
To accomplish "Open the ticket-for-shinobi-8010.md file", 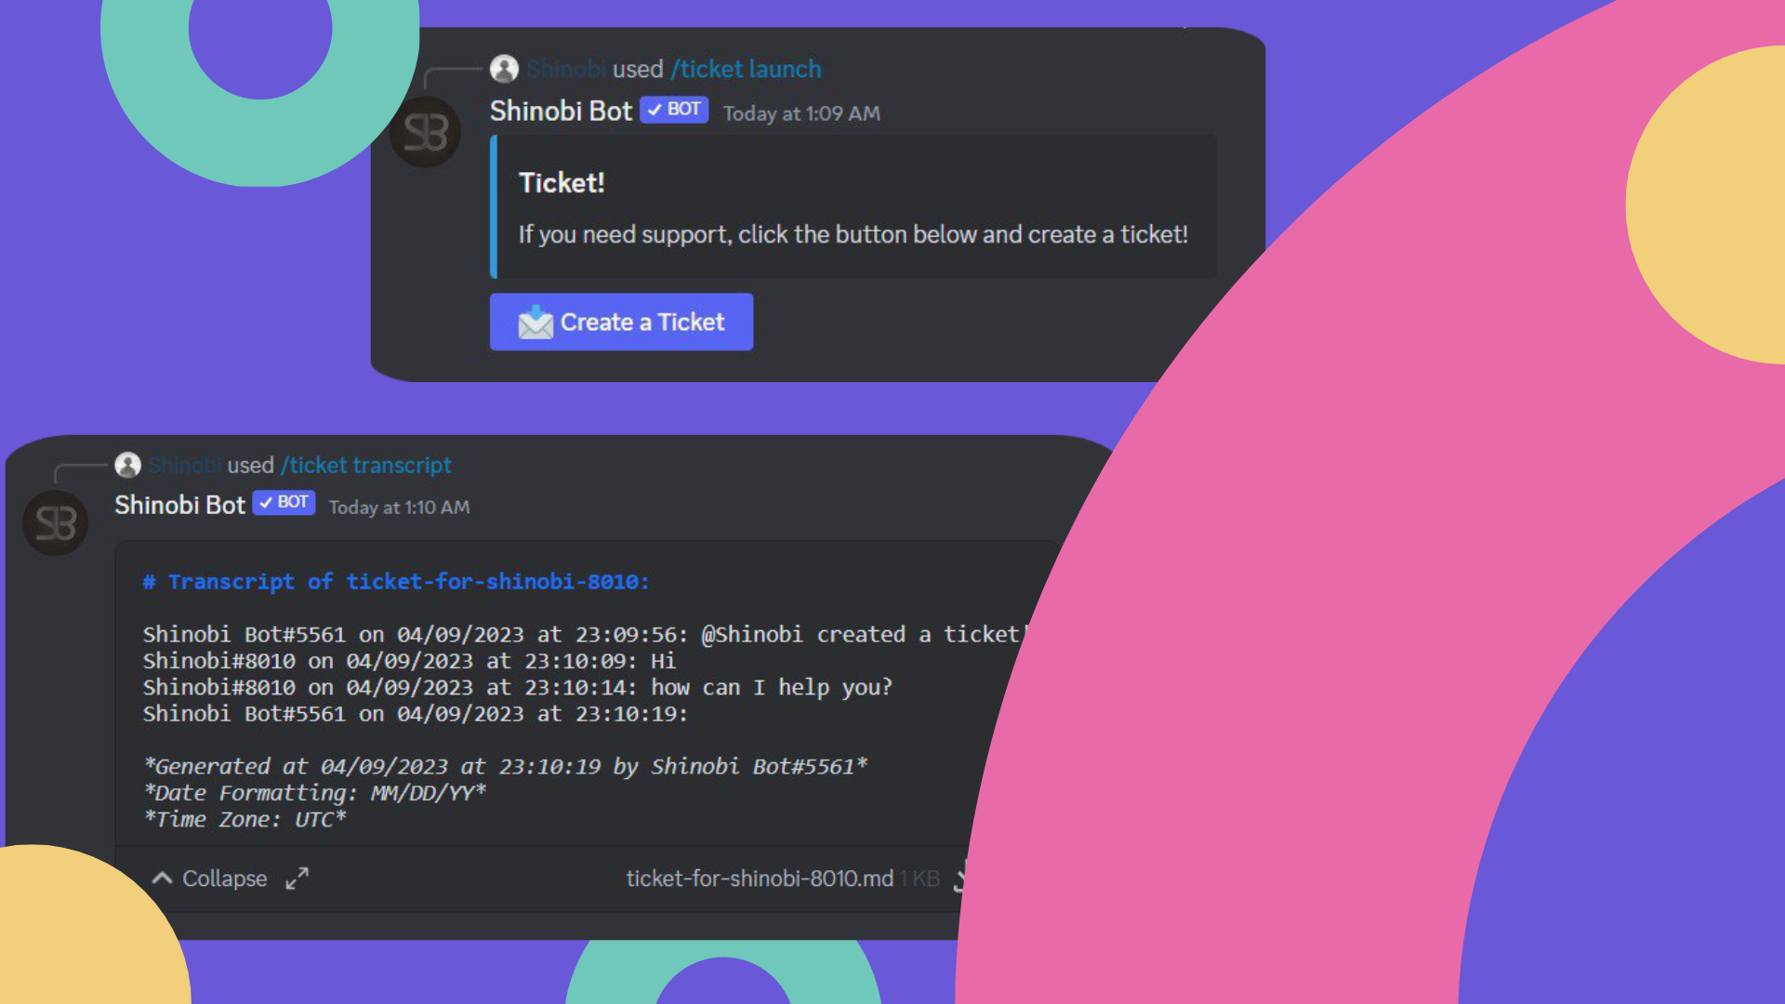I will (757, 878).
